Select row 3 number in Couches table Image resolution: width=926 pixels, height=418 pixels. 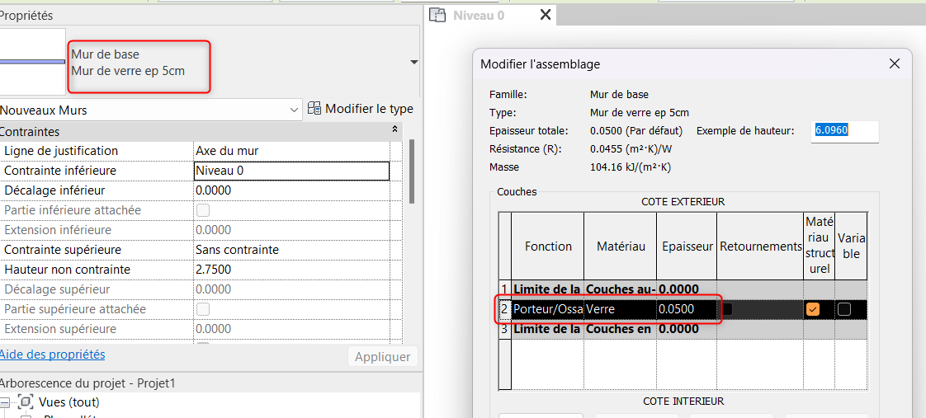coord(504,329)
